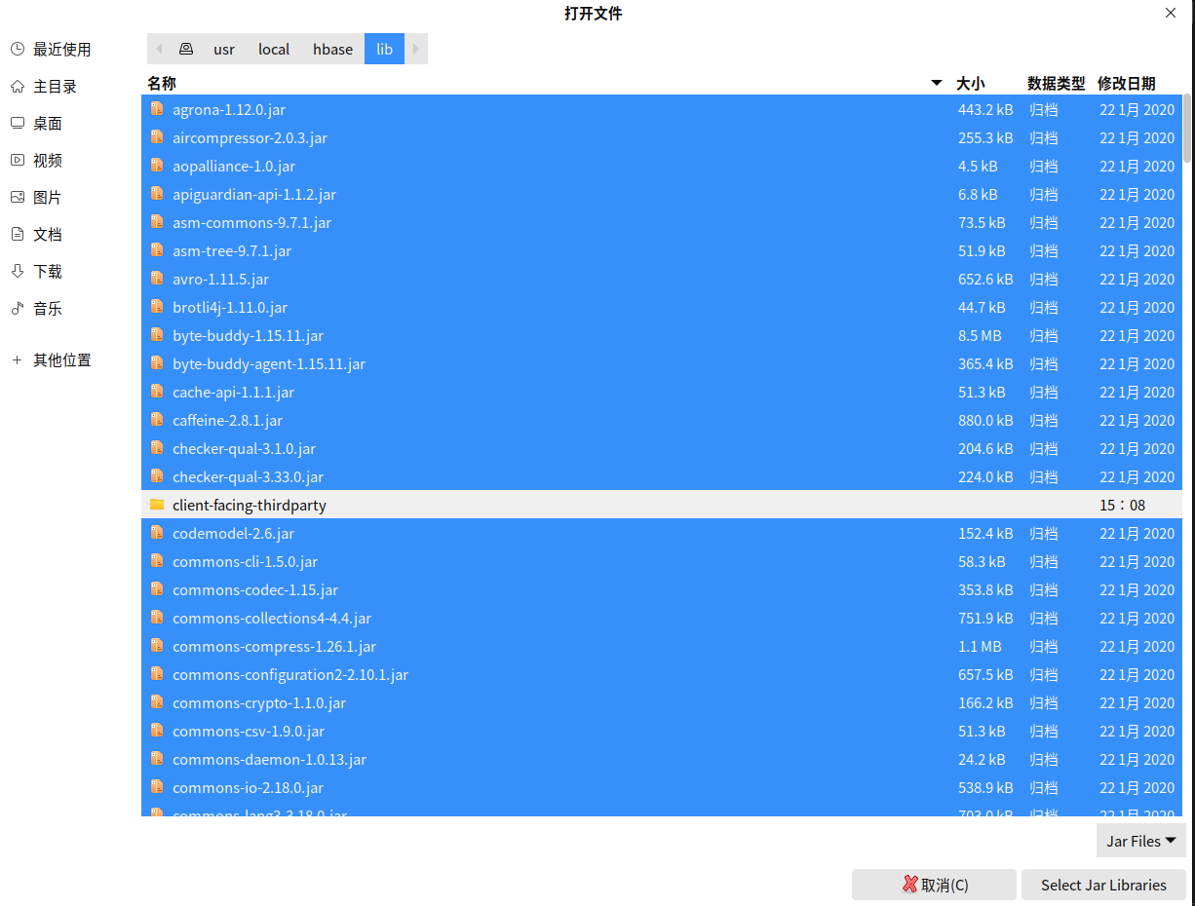Click the vertical scrollbar thumb

tap(1187, 128)
